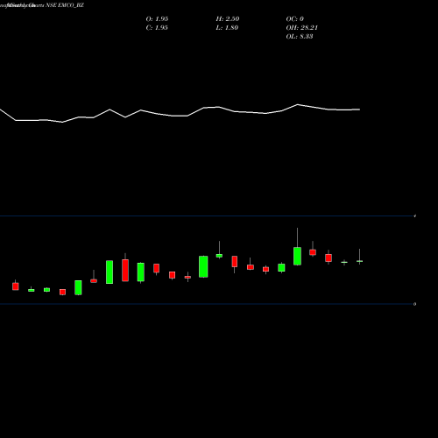Click the 'H: 2.50' high value
This screenshot has height=438, width=438.
[228, 19]
